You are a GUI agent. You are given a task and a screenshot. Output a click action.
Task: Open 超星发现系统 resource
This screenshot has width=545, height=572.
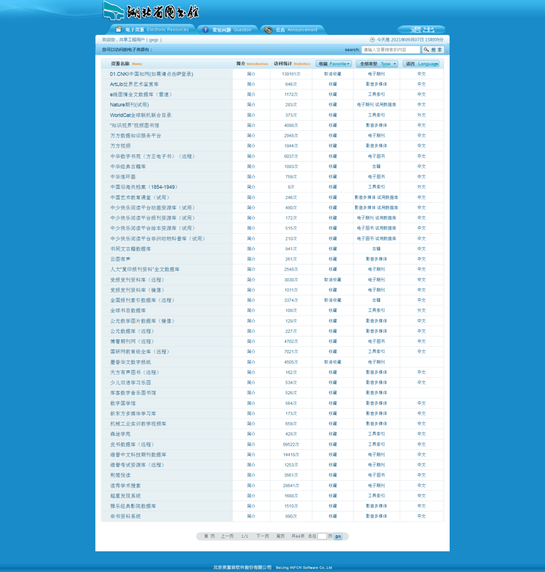pyautogui.click(x=125, y=496)
